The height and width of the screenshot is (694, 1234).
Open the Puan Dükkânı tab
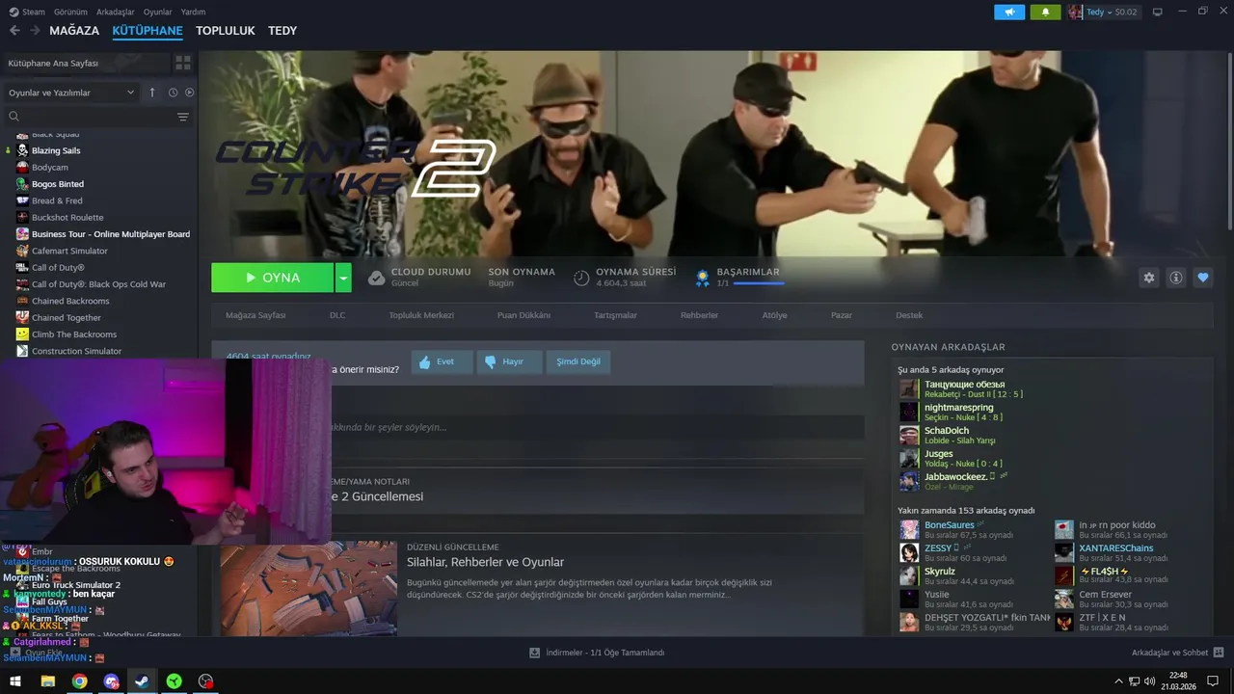pyautogui.click(x=523, y=315)
